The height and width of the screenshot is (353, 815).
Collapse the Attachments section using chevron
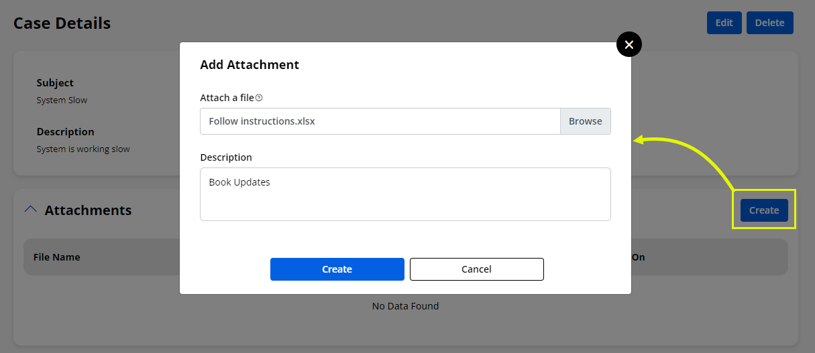pyautogui.click(x=30, y=210)
